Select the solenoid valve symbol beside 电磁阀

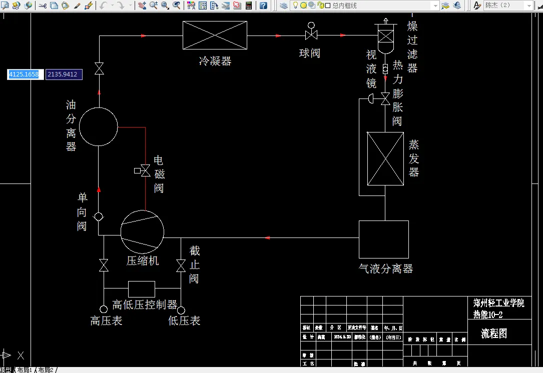(x=142, y=170)
